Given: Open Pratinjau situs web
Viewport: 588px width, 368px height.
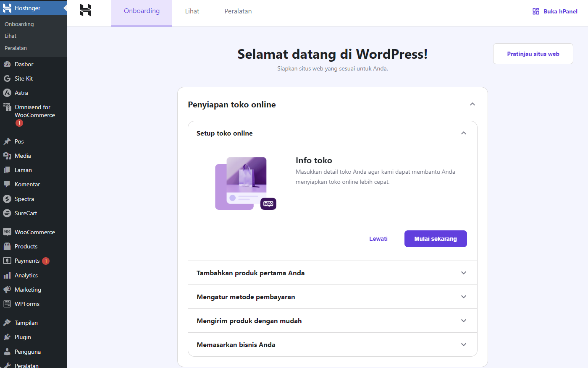Looking at the screenshot, I should 533,54.
